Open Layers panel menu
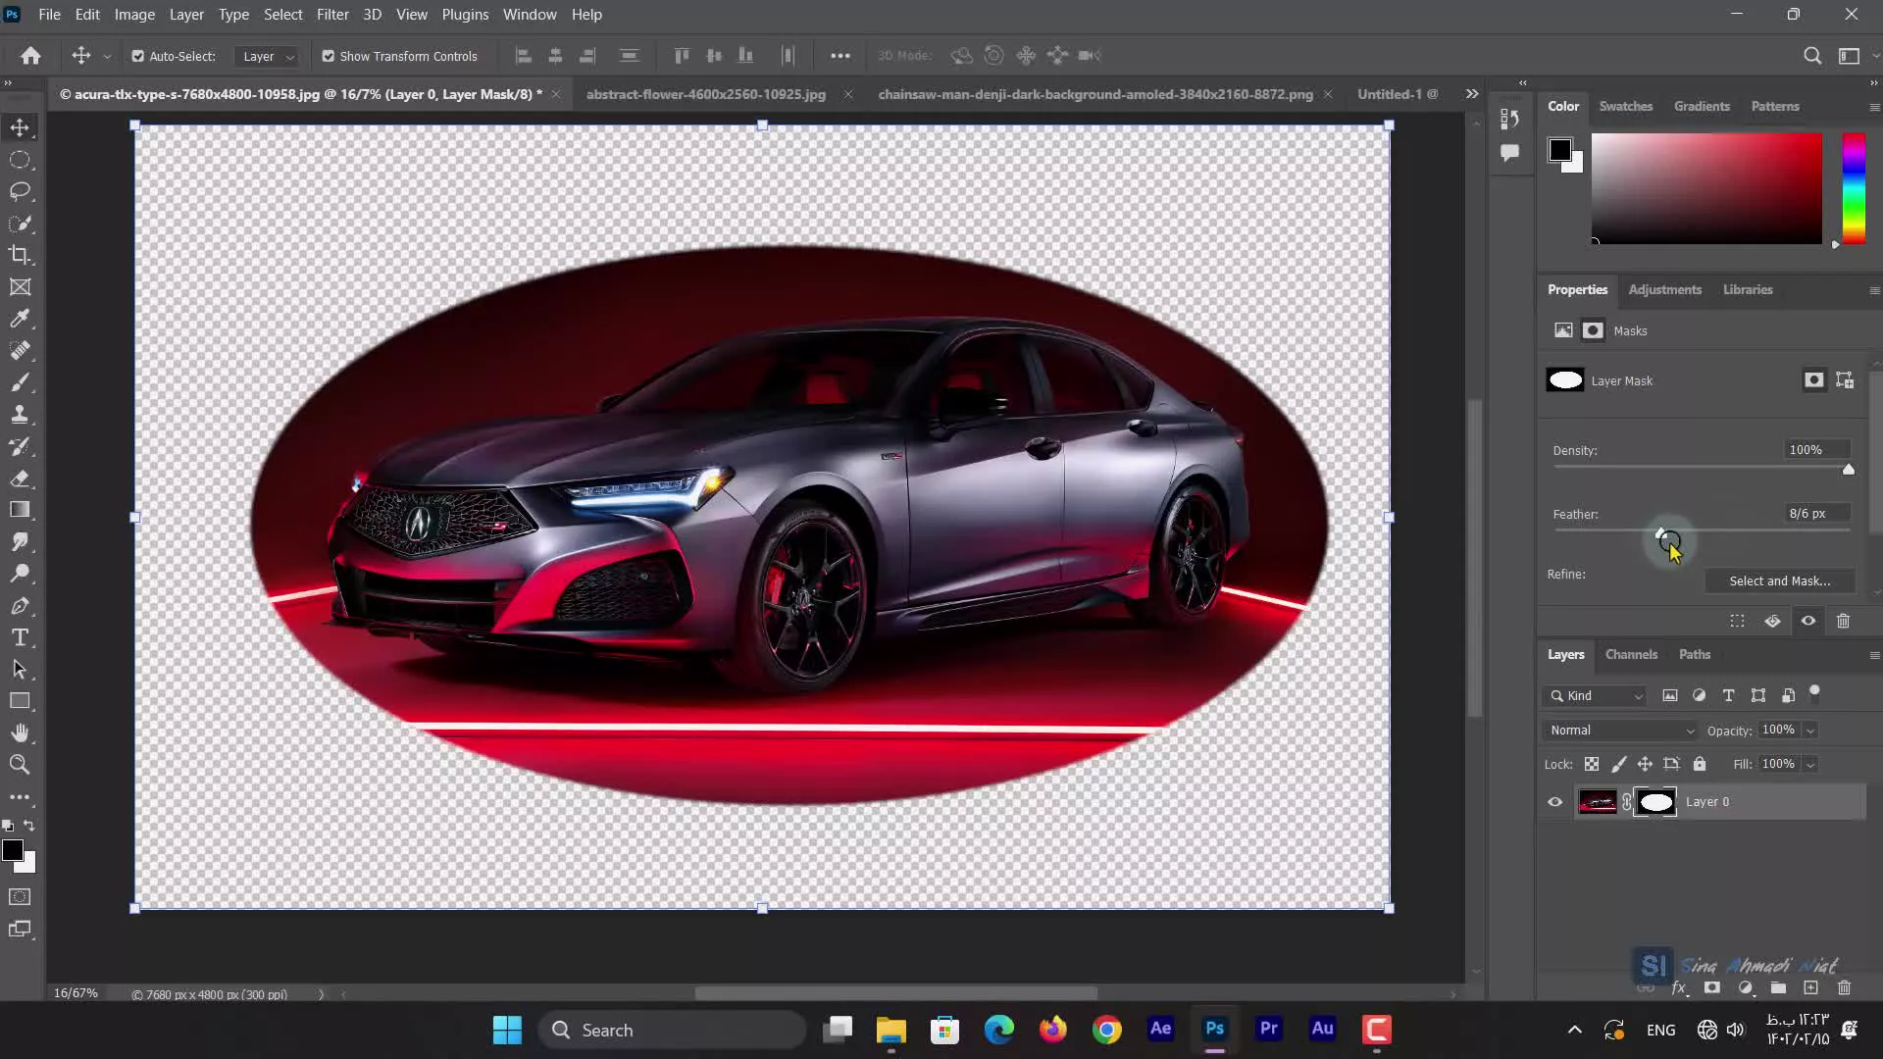 tap(1874, 655)
